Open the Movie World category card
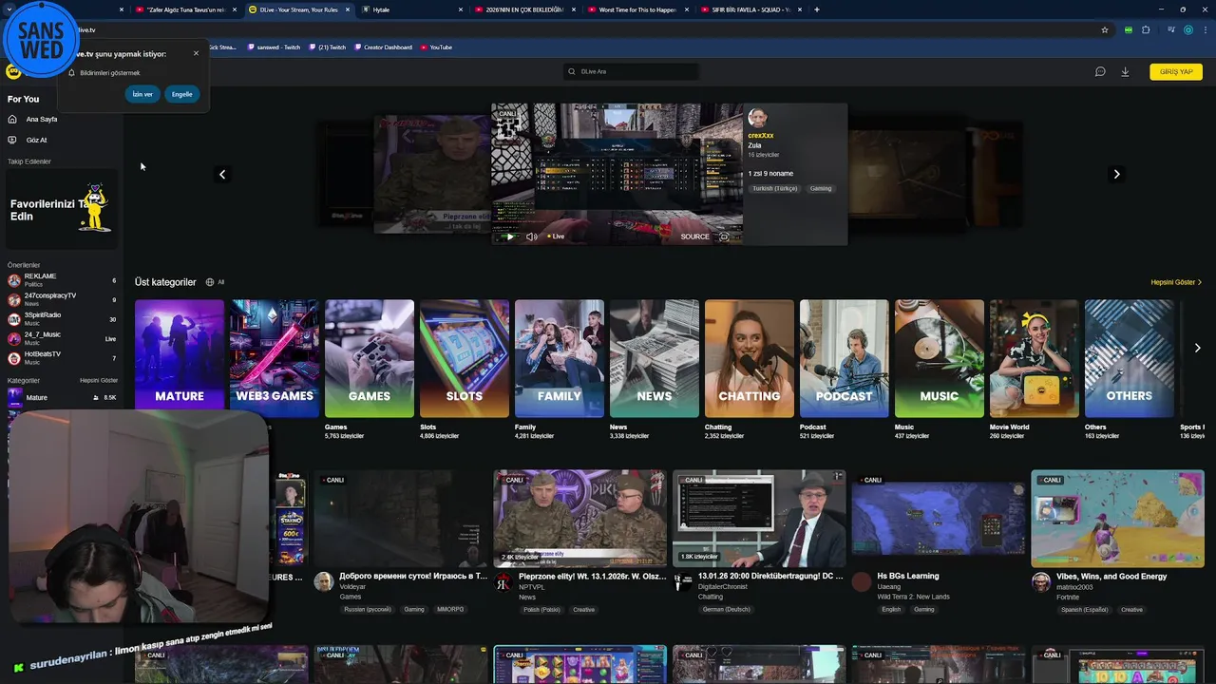The height and width of the screenshot is (684, 1216). pyautogui.click(x=1035, y=358)
